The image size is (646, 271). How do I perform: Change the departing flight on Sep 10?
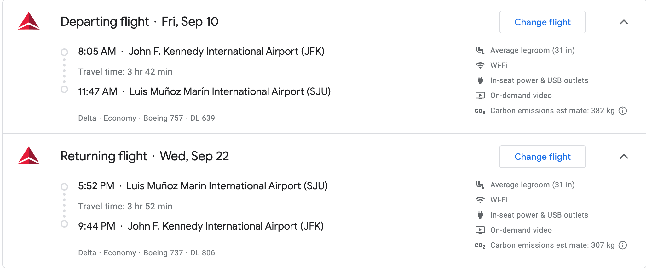pyautogui.click(x=542, y=22)
